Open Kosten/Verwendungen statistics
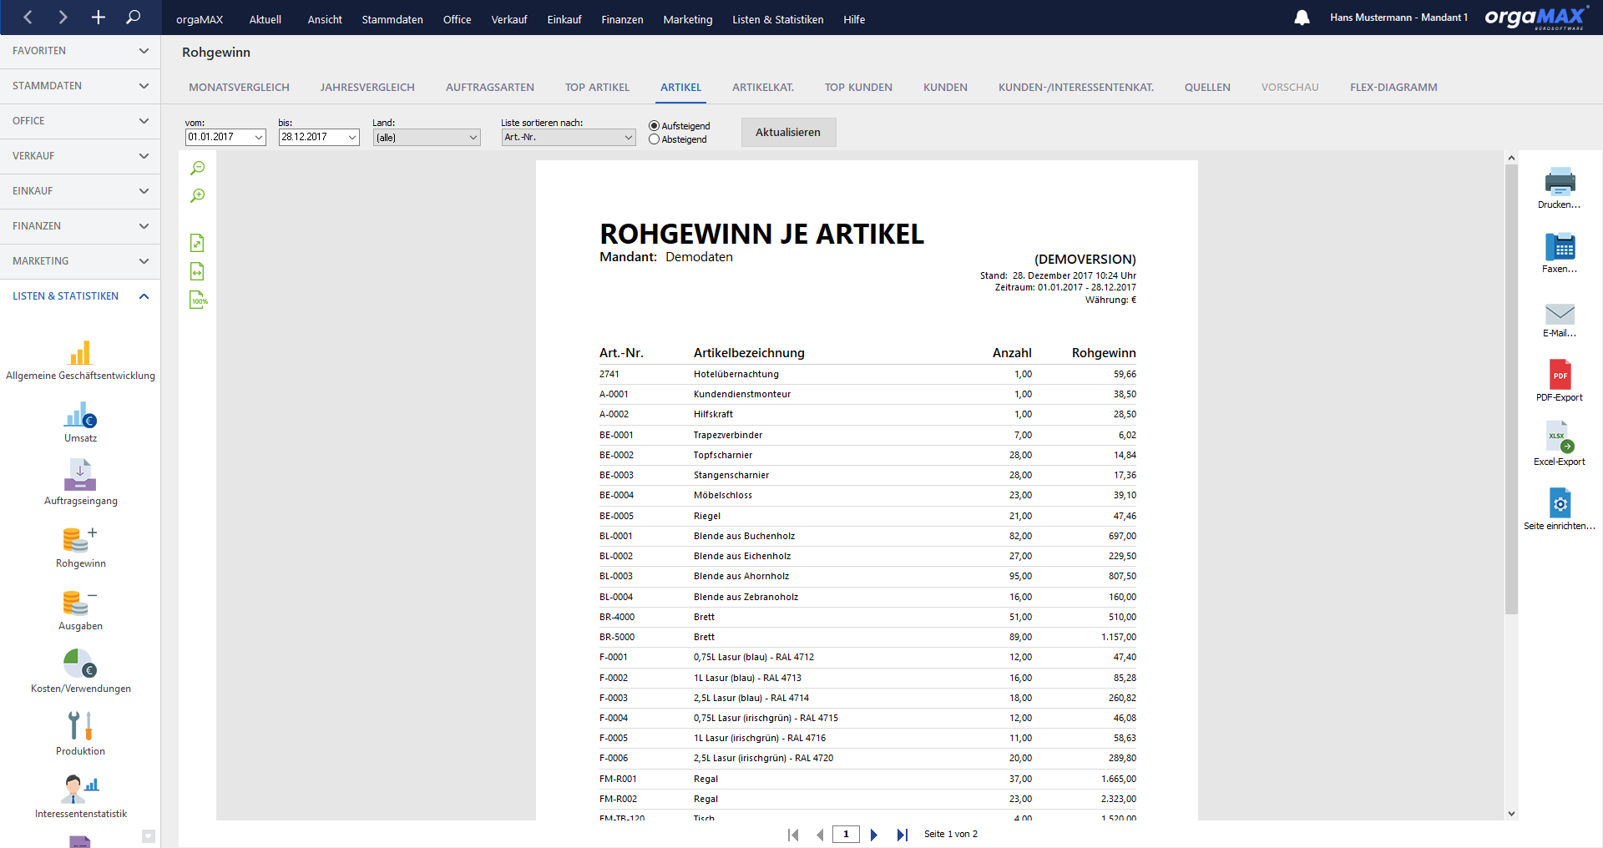1603x848 pixels. (x=80, y=672)
